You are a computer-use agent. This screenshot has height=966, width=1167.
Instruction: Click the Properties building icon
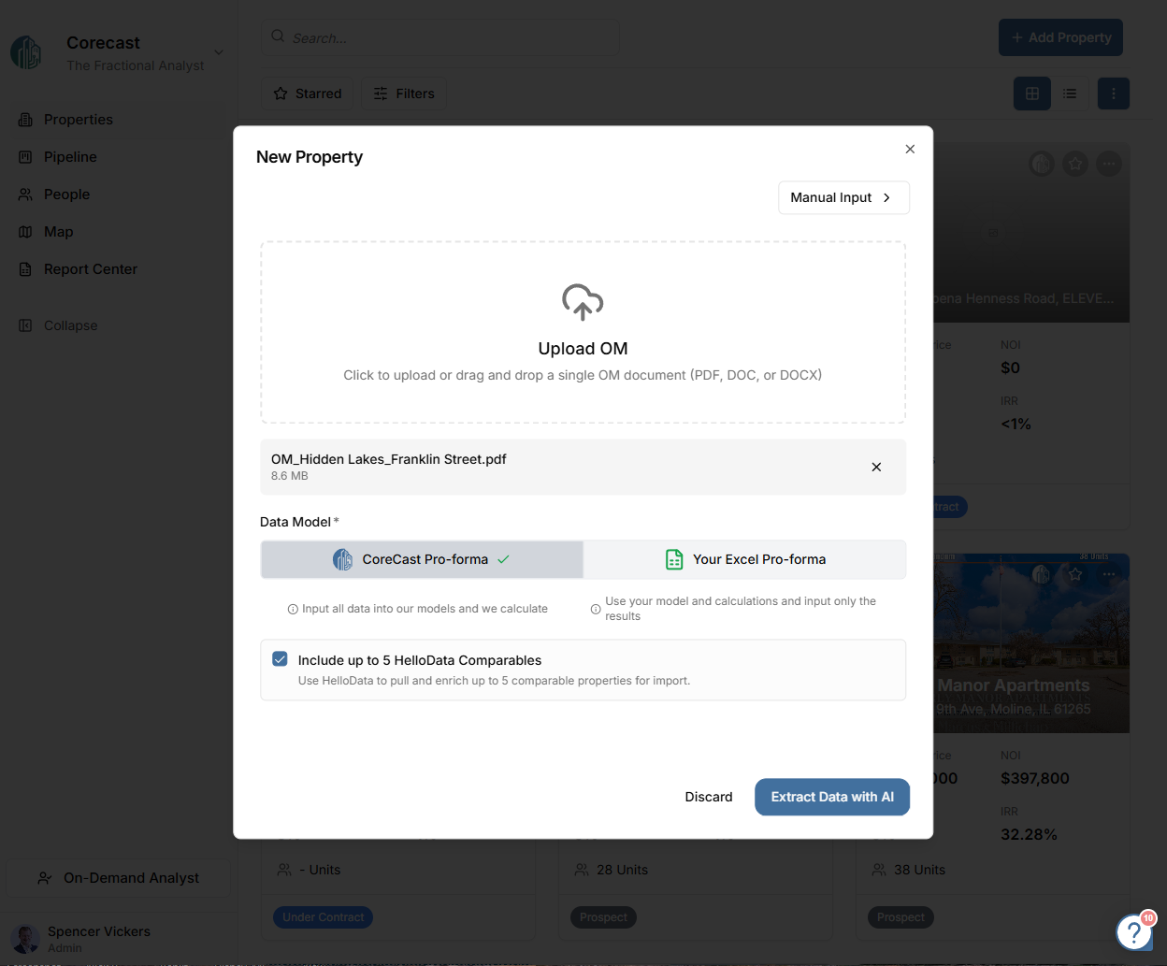coord(25,120)
